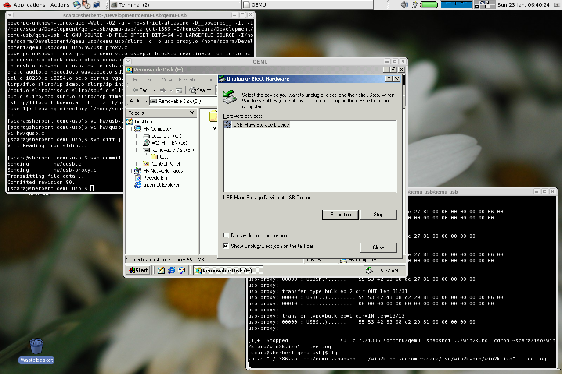Click the disk free space status bar text

coord(166,260)
